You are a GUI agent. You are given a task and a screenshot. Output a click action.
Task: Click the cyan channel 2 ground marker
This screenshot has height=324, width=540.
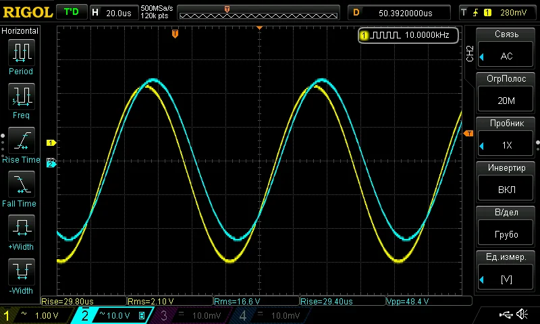coord(51,165)
